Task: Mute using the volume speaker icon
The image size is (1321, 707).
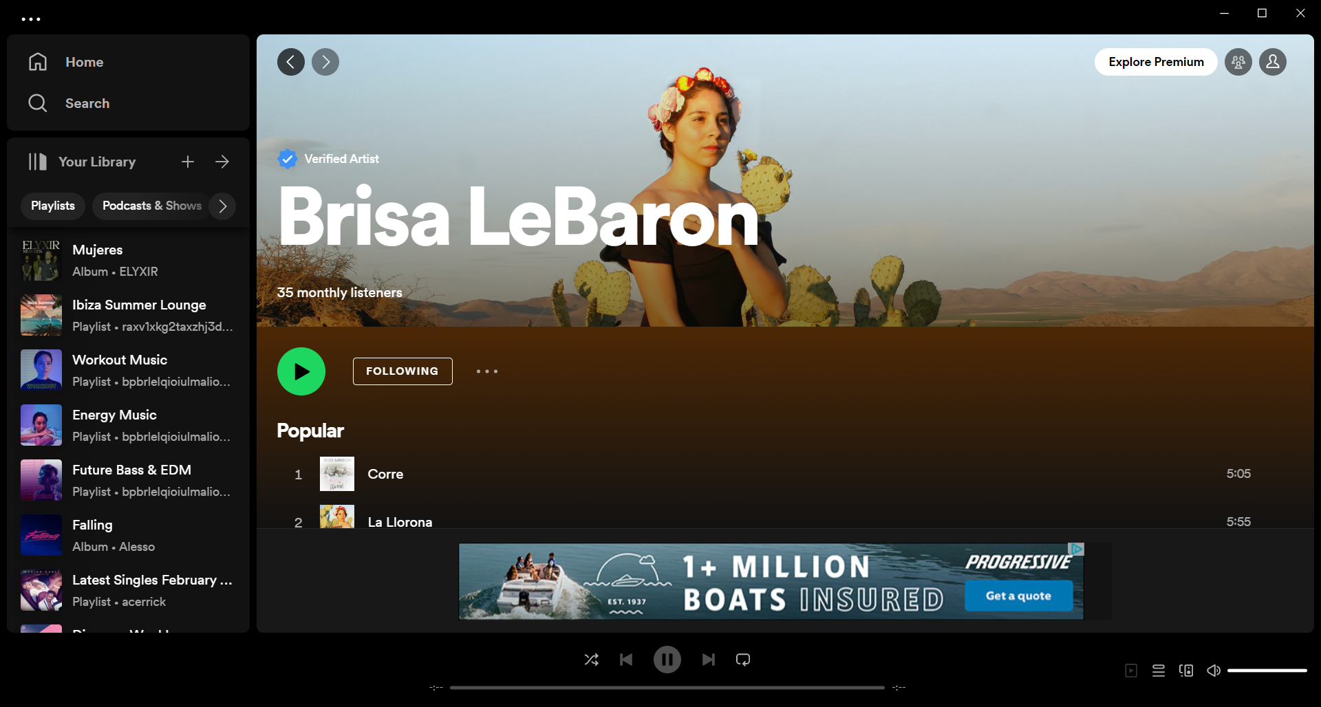Action: pos(1214,671)
